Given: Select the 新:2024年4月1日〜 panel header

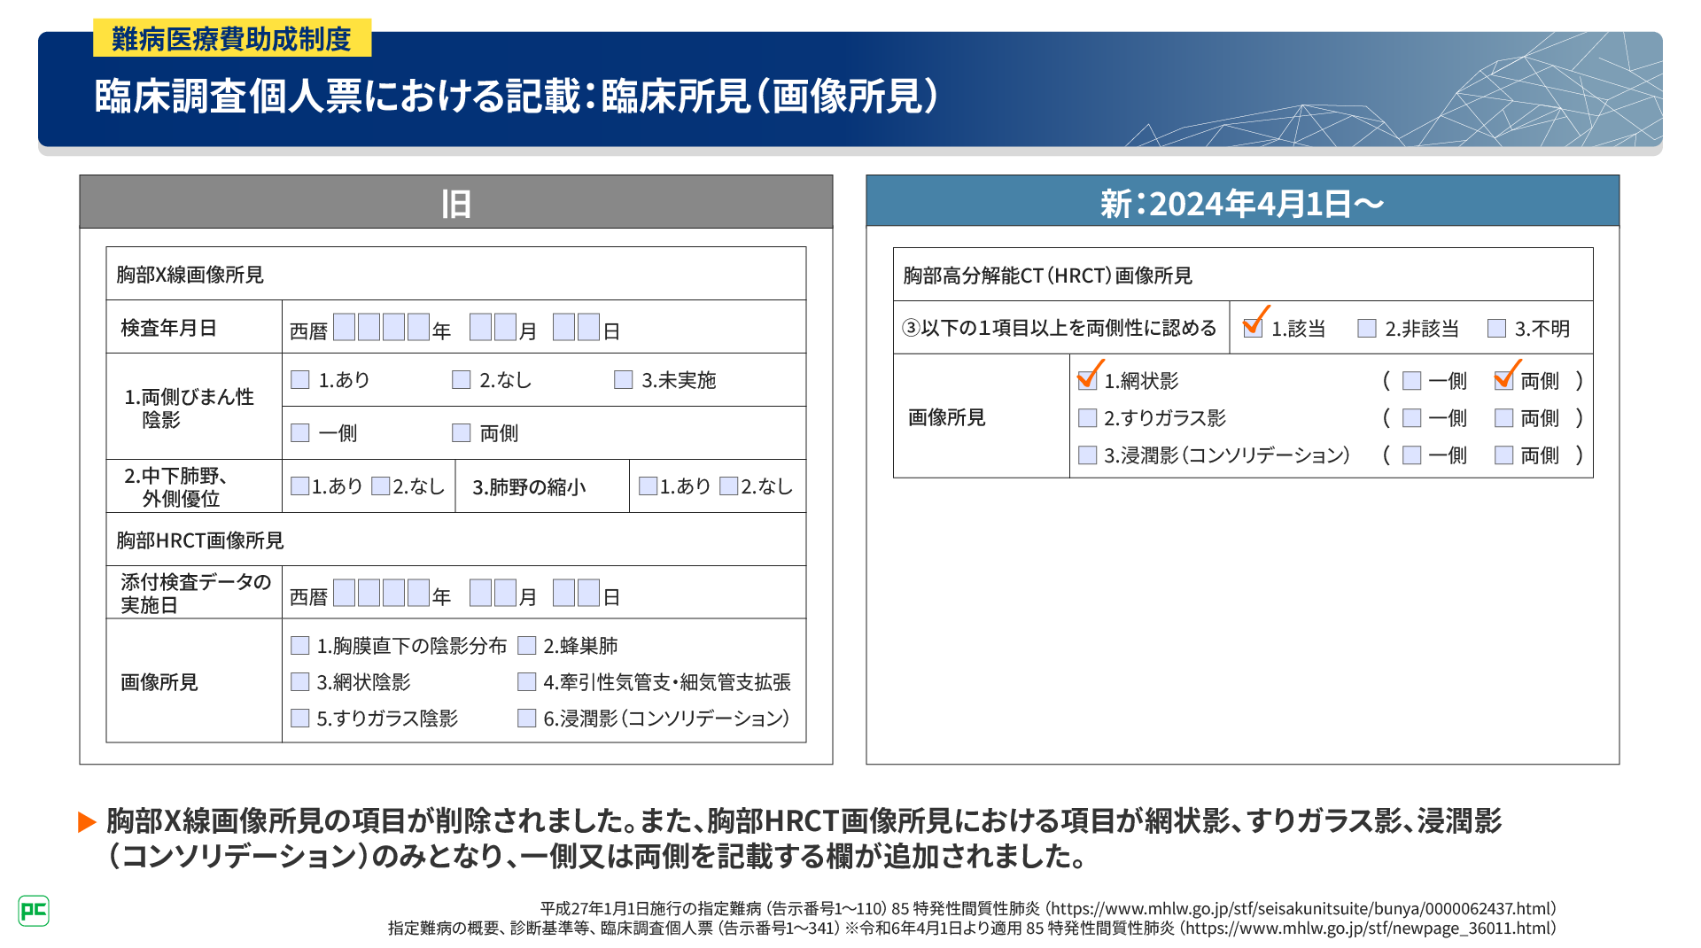Looking at the screenshot, I should point(1242,203).
